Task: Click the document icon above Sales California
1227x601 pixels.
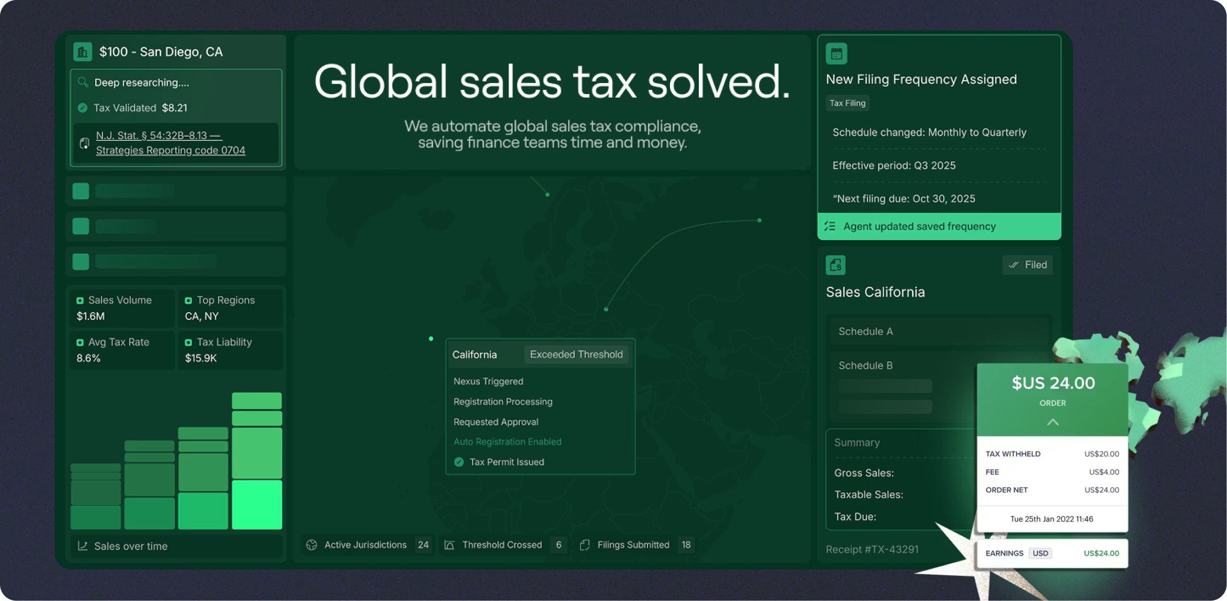Action: click(836, 265)
